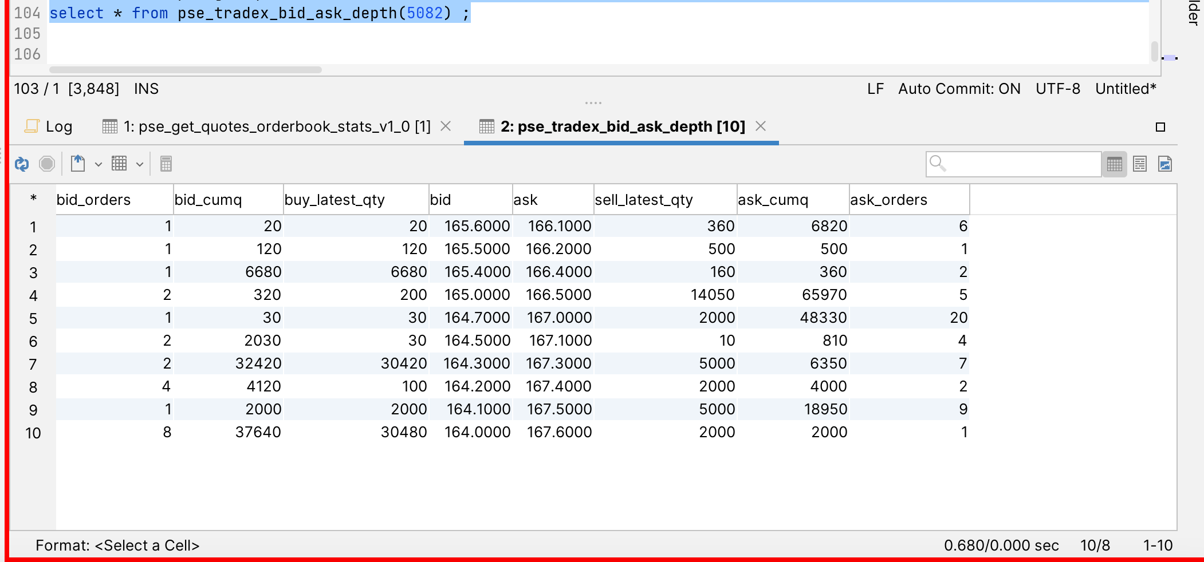Click the magnifier icon in search box
Screen dimensions: 1204x562
tap(938, 164)
